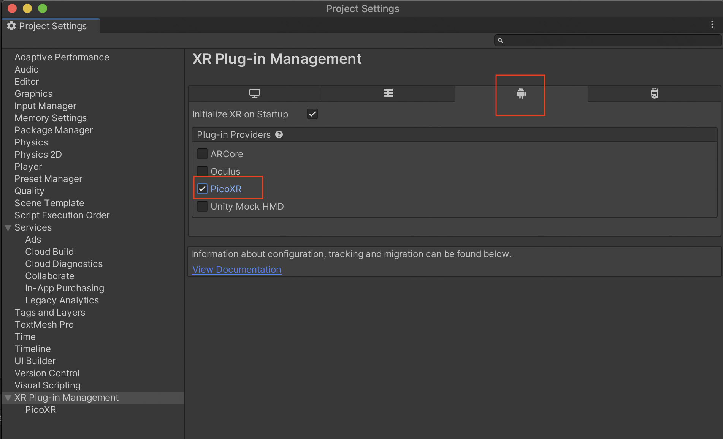The image size is (723, 439).
Task: Open Preset Manager settings
Action: (x=48, y=179)
